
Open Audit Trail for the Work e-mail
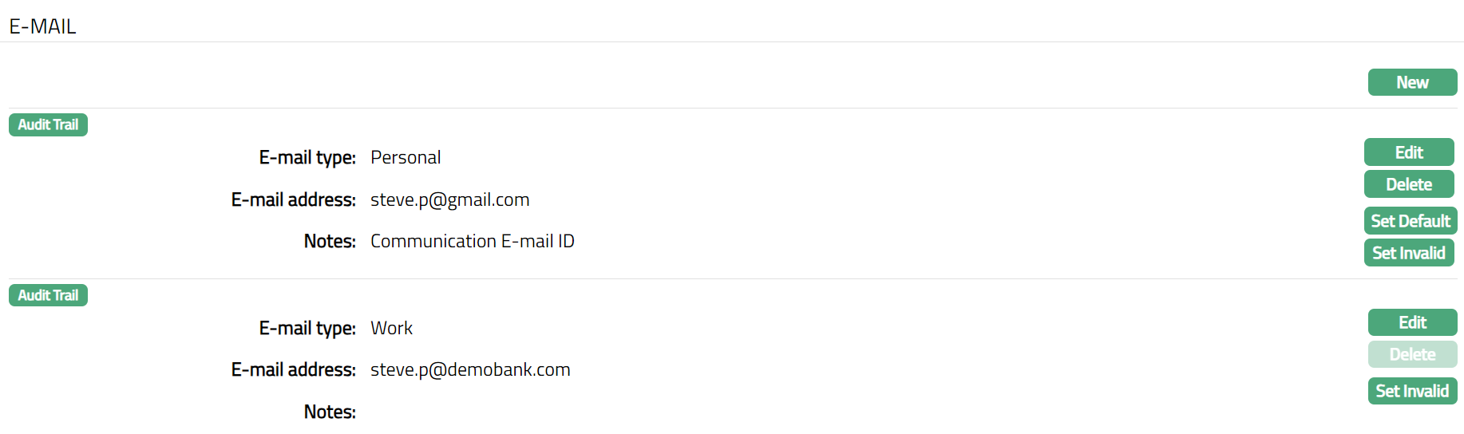point(48,295)
